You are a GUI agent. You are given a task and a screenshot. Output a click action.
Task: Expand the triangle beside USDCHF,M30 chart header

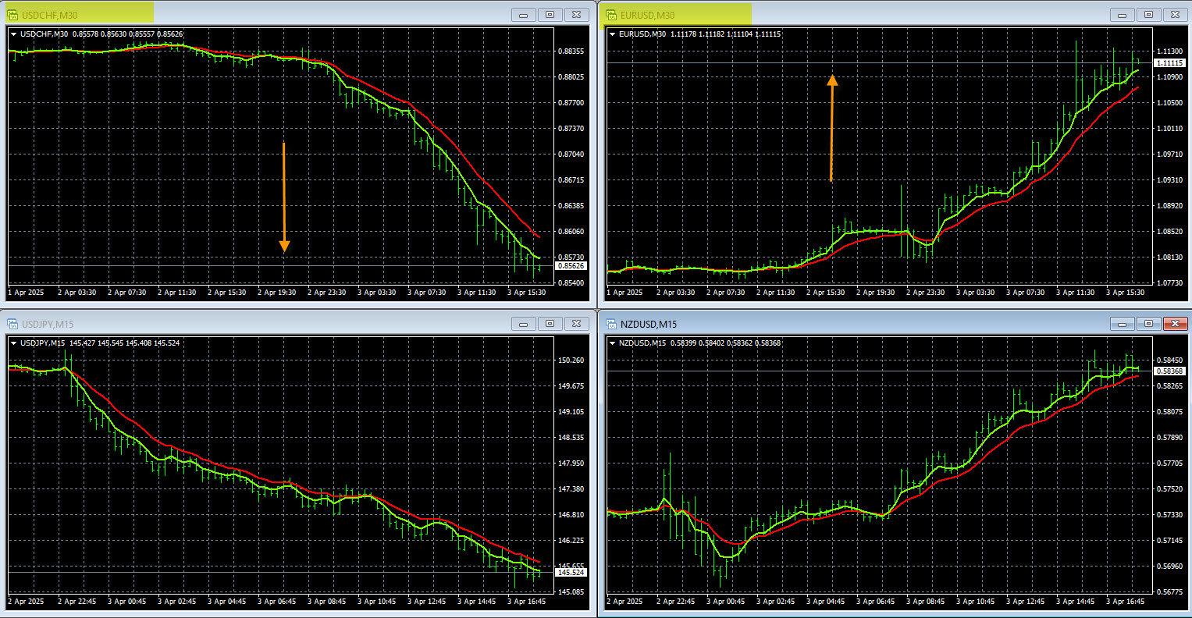[14, 34]
